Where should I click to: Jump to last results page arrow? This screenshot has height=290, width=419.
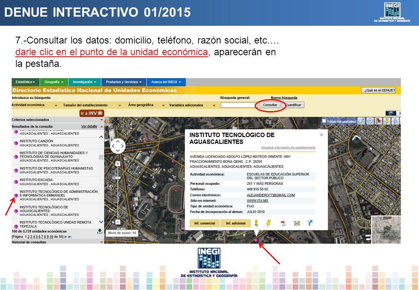70,237
